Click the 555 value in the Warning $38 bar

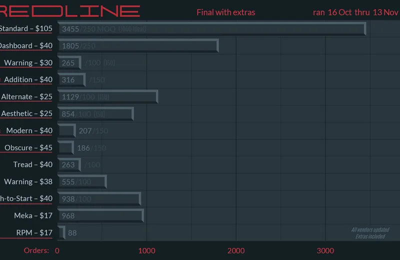pyautogui.click(x=68, y=182)
